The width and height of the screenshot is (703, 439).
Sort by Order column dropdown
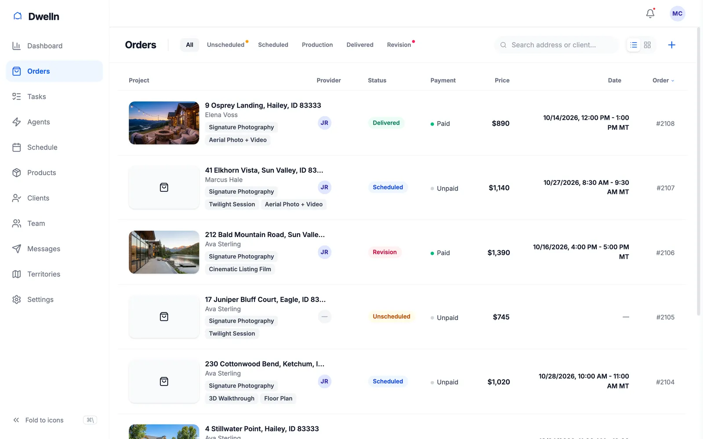click(663, 80)
